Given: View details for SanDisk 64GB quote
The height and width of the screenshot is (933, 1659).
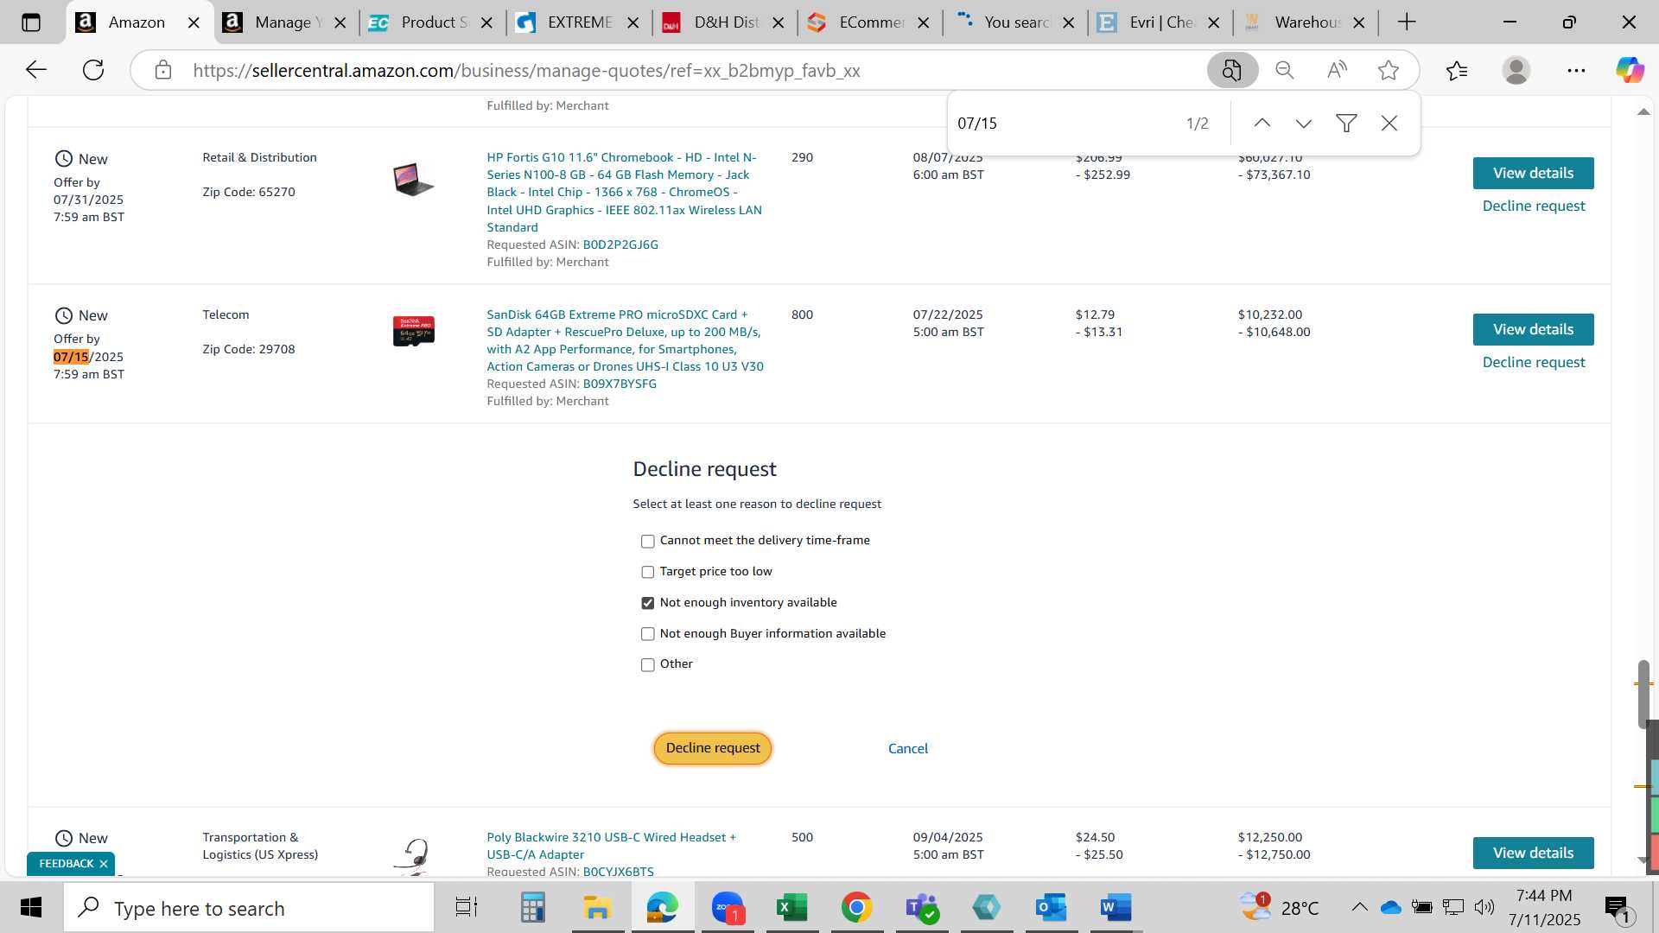Looking at the screenshot, I should pos(1533,329).
